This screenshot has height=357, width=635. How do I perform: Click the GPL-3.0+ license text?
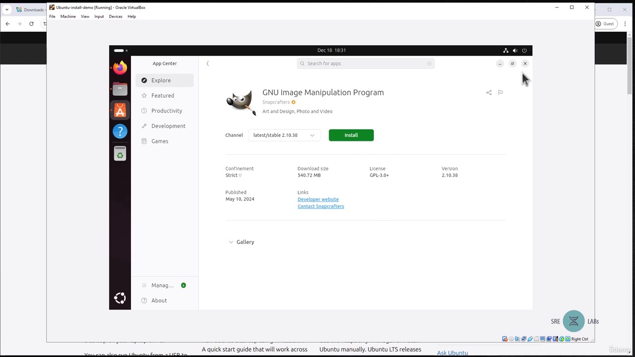pyautogui.click(x=379, y=176)
